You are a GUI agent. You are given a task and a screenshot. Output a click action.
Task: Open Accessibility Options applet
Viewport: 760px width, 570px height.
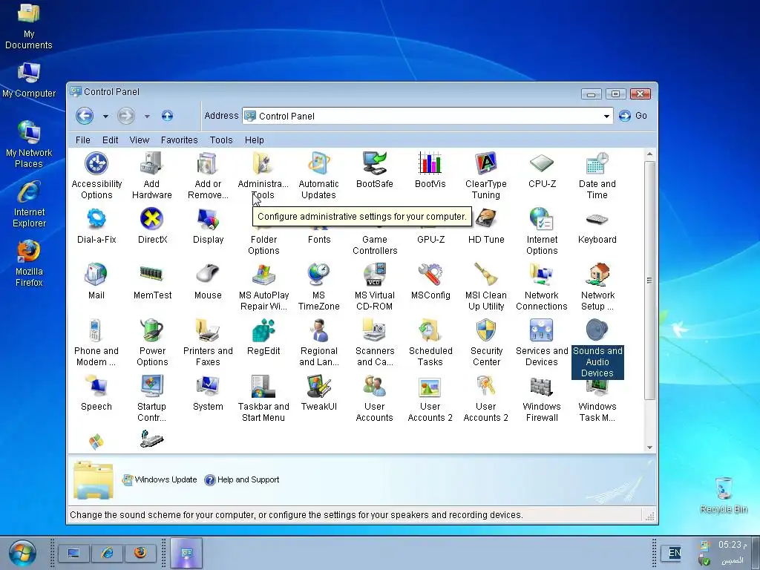pos(96,175)
